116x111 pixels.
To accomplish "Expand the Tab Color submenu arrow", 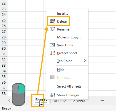I will (x=85, y=61).
